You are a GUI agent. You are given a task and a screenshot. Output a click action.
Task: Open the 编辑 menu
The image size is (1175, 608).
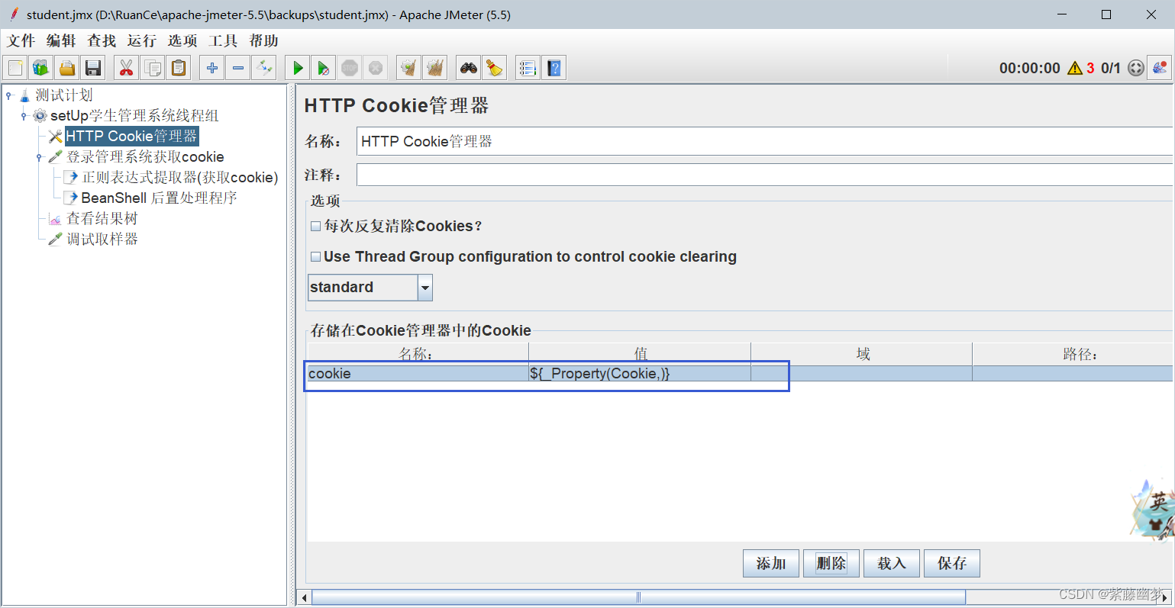[x=61, y=41]
